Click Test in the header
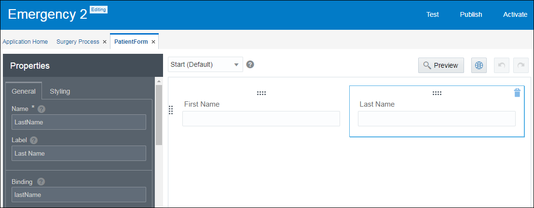Image resolution: width=534 pixels, height=208 pixels. [x=433, y=14]
